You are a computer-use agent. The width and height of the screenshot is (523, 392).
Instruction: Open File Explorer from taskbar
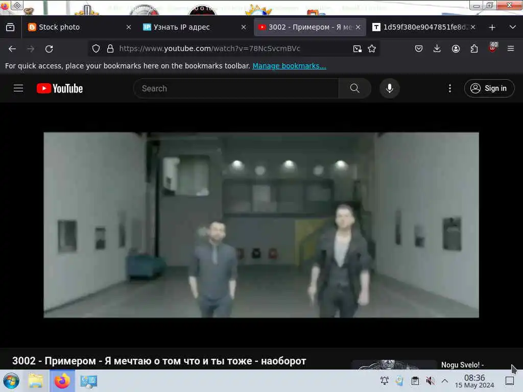36,381
